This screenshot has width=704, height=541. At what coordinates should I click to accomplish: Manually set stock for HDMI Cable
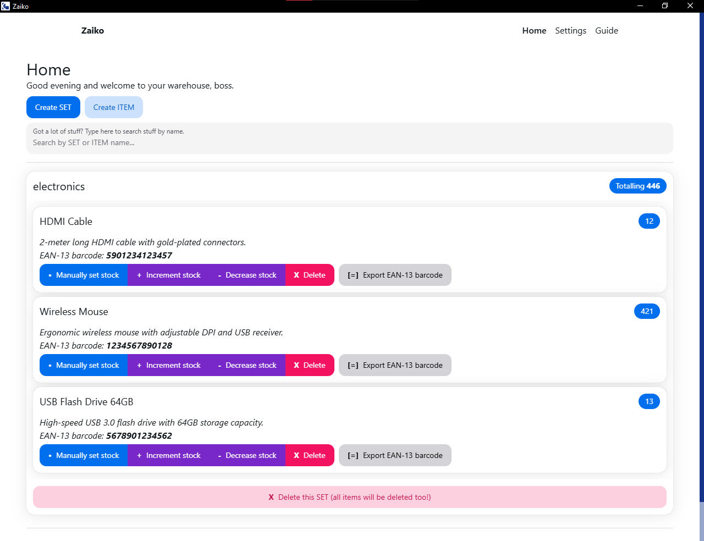click(x=84, y=275)
